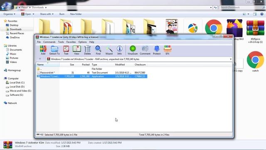Sort by the Checksum column header
This screenshot has height=150, width=266.
click(140, 65)
